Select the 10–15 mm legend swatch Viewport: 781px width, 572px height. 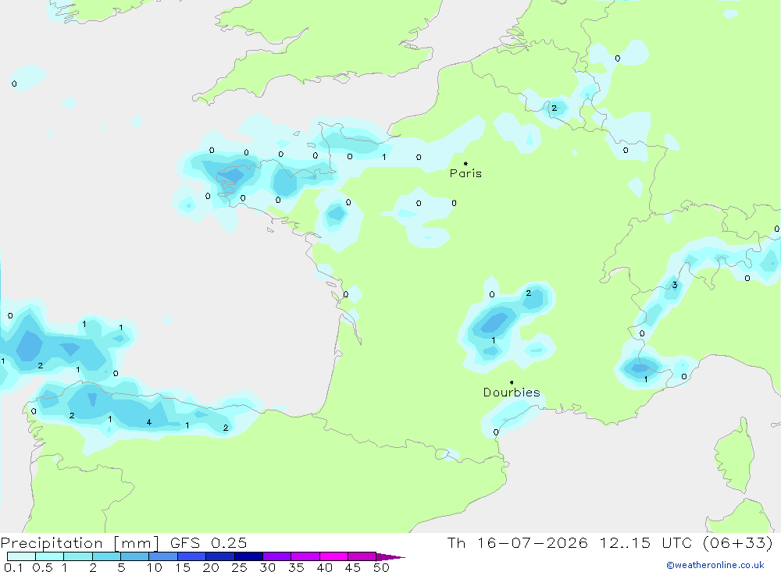[163, 556]
